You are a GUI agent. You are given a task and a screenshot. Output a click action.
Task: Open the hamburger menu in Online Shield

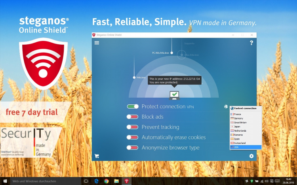pos(97,43)
